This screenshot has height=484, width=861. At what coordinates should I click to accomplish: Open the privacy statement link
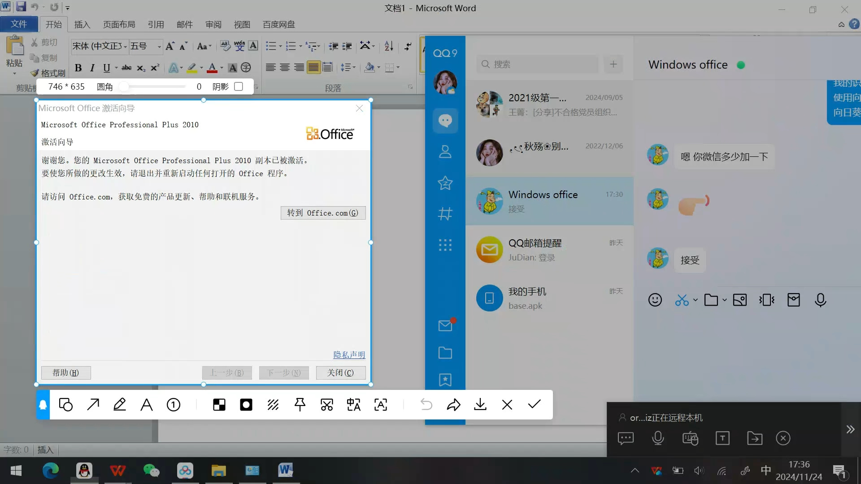(x=349, y=354)
